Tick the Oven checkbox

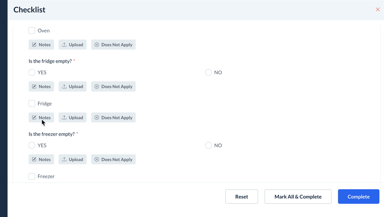[x=32, y=31]
